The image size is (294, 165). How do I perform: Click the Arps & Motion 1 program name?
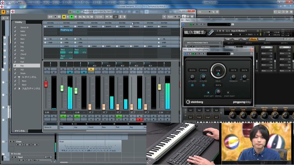(239, 30)
